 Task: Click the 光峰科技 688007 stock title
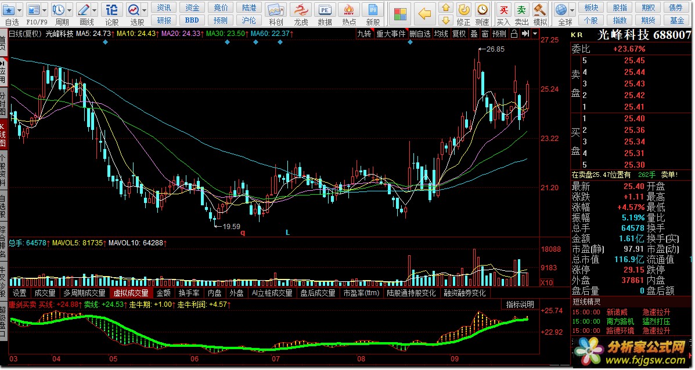point(643,35)
